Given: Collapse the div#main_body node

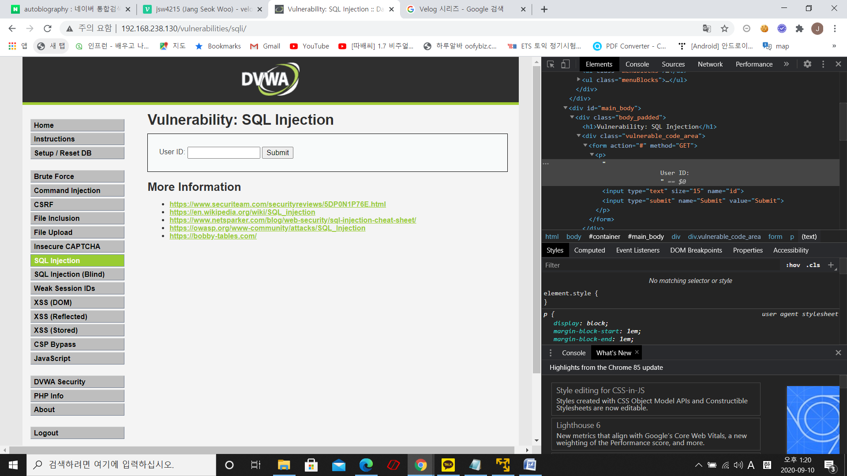Looking at the screenshot, I should (566, 108).
